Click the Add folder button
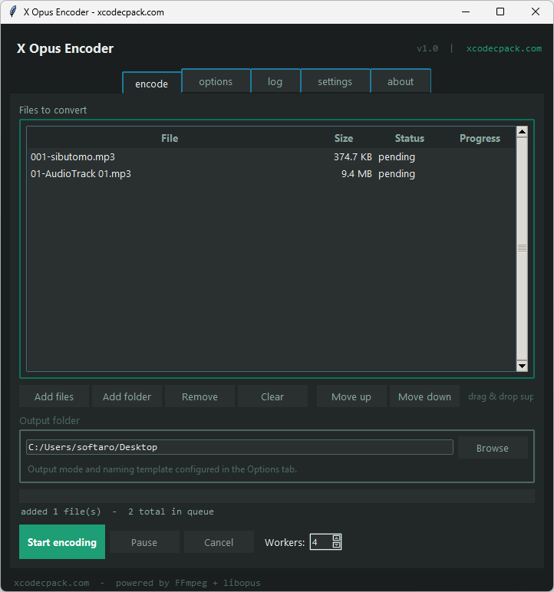Image resolution: width=554 pixels, height=592 pixels. [127, 396]
